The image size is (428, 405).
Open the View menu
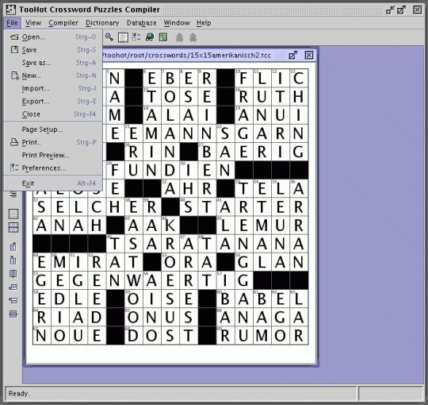[33, 23]
